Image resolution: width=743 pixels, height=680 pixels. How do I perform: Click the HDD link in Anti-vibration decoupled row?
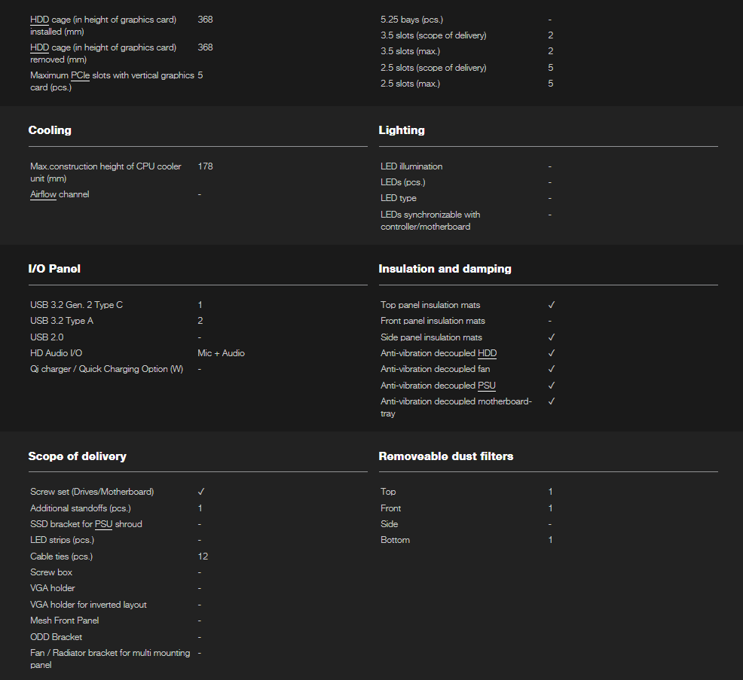point(487,353)
